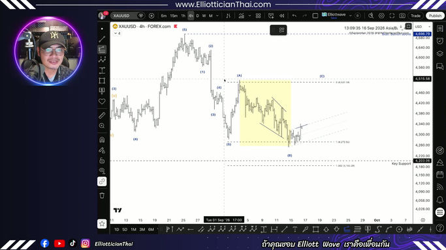Viewport: 446px width, 250px height.
Task: Open the chats panel icon
Action: coord(439,66)
